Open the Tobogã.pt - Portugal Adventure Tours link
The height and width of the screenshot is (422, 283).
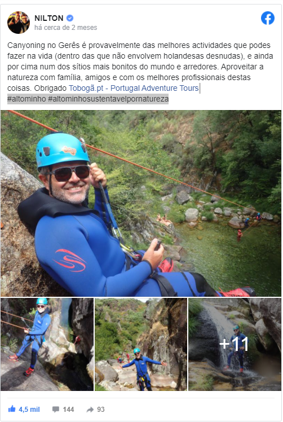(134, 88)
